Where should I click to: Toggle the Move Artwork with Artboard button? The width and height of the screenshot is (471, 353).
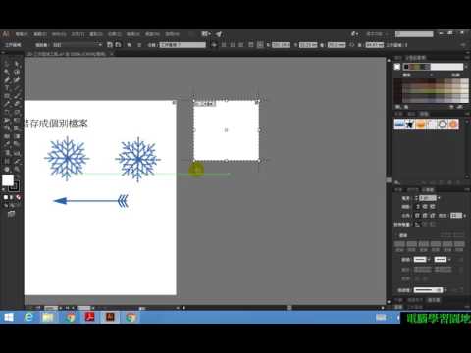click(215, 45)
